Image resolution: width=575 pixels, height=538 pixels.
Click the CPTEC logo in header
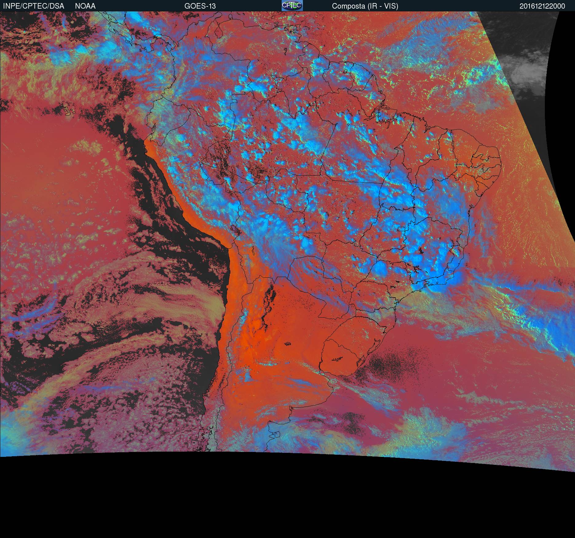(x=292, y=6)
